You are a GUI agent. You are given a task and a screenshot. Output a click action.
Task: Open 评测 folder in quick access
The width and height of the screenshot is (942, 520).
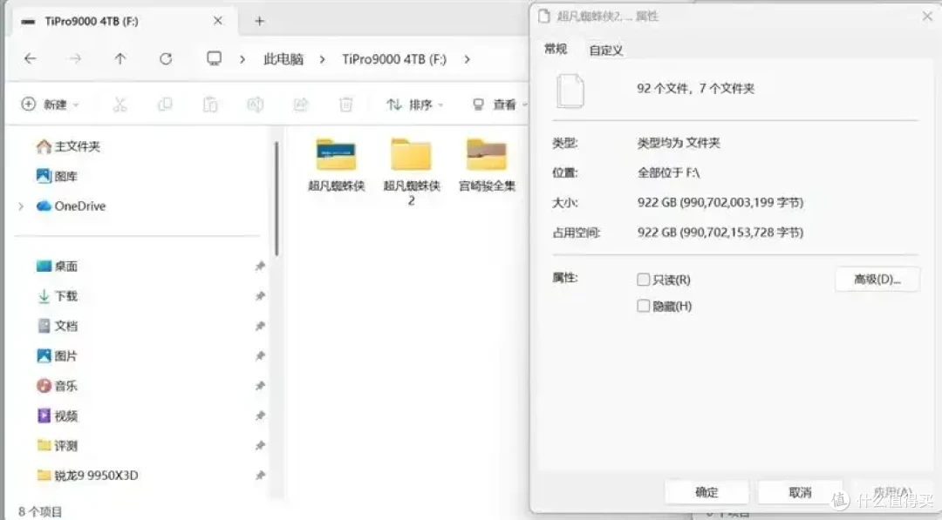(x=57, y=446)
